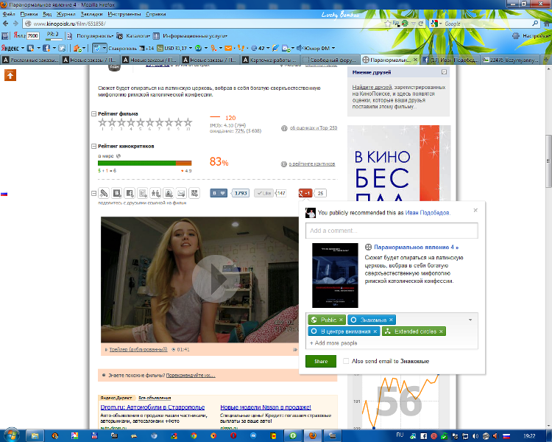Share film via VKontakte icon in share row

coord(117,193)
